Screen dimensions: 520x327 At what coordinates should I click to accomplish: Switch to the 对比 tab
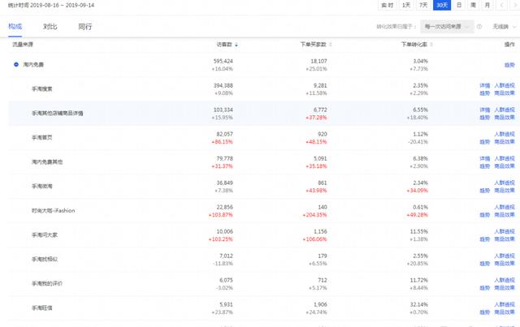coord(50,27)
